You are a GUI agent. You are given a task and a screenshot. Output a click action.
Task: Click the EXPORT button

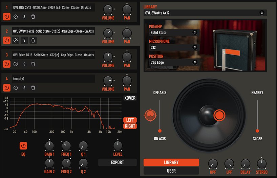(x=118, y=162)
